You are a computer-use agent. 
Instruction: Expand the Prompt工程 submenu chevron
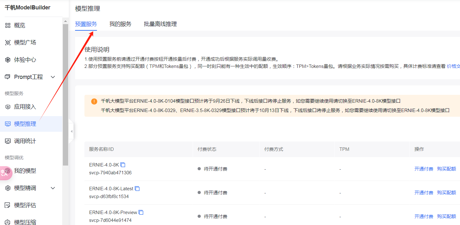coord(53,77)
